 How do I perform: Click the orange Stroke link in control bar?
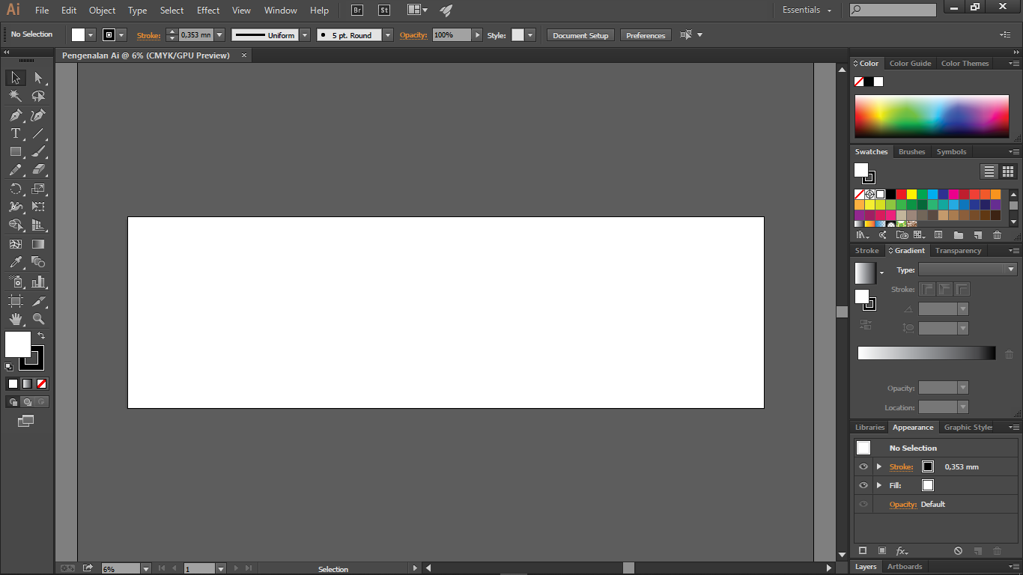[x=148, y=35]
